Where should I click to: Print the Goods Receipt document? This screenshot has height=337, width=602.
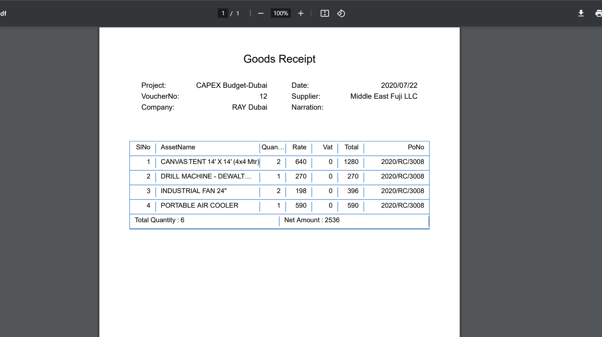[598, 13]
